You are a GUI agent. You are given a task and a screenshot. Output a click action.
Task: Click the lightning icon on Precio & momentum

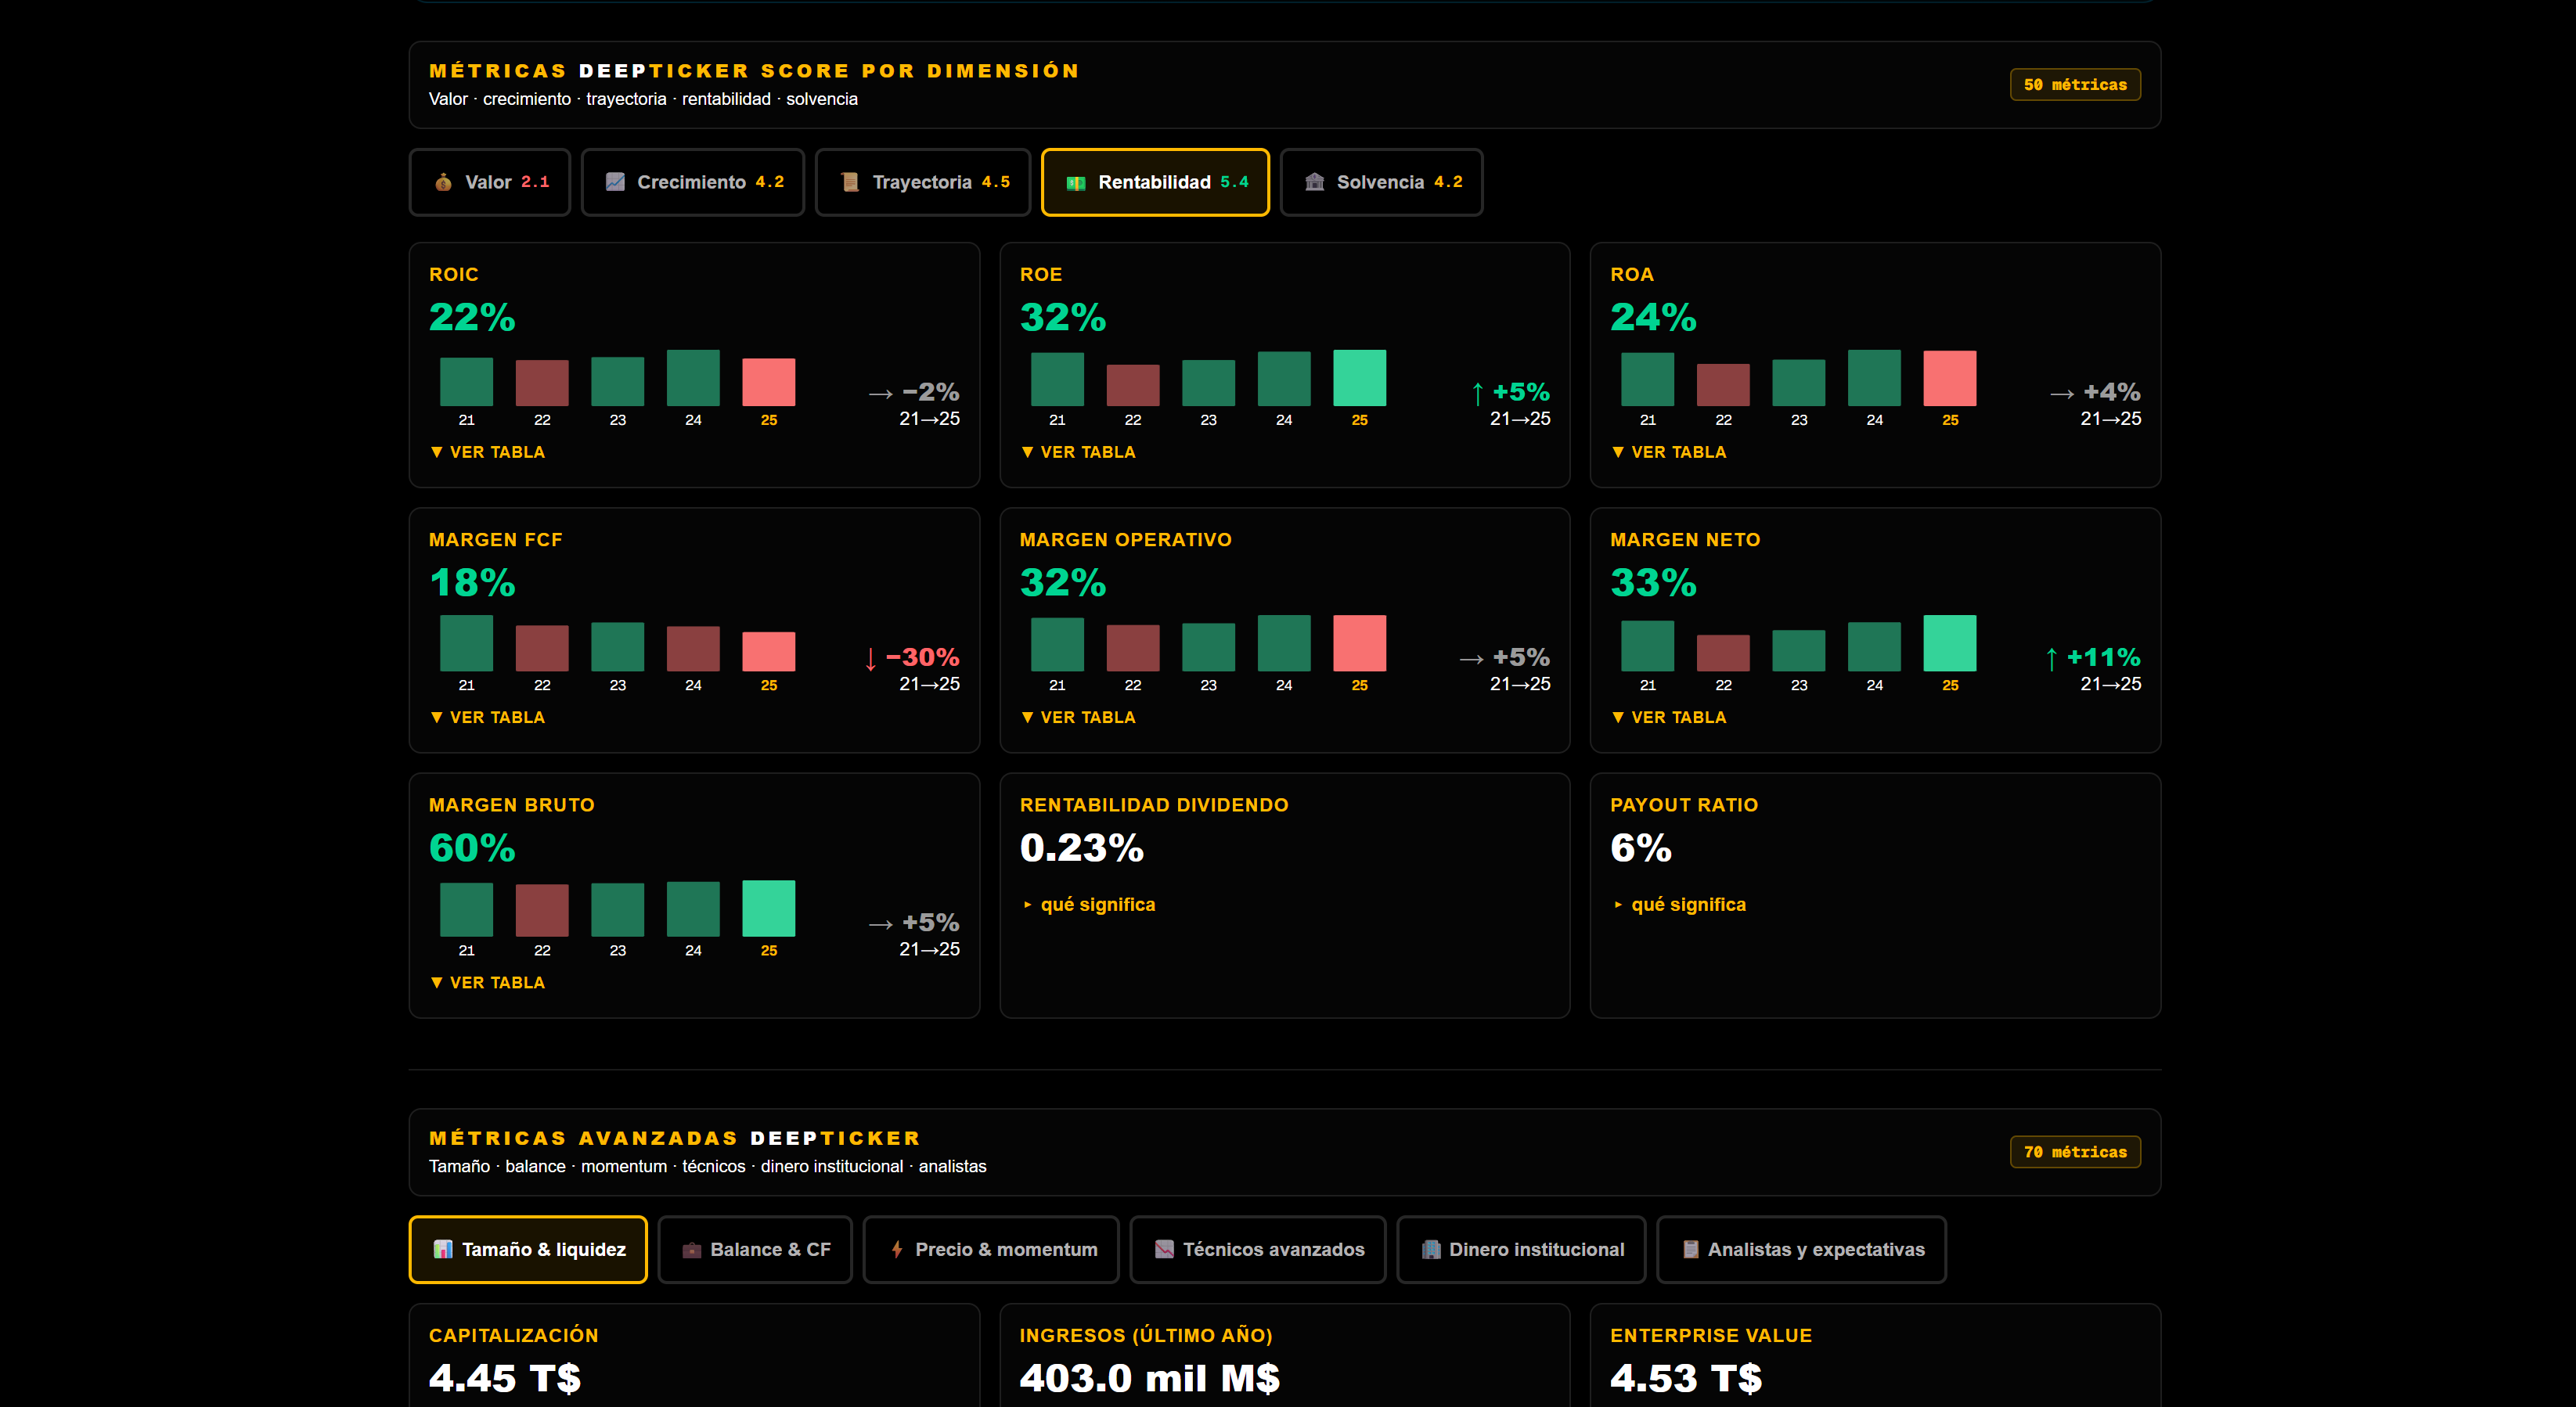click(x=897, y=1249)
